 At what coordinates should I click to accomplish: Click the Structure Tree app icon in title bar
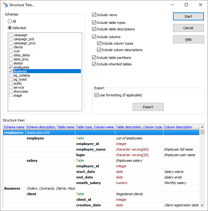pos(5,5)
